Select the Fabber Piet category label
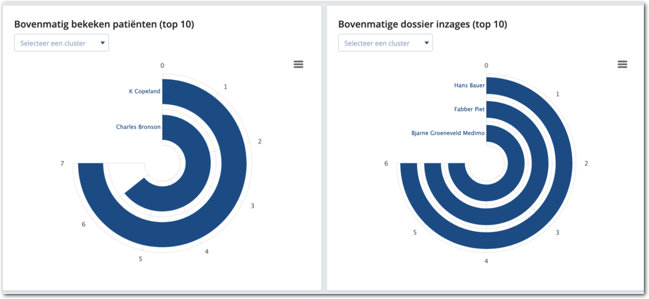The height and width of the screenshot is (299, 649). coord(468,109)
